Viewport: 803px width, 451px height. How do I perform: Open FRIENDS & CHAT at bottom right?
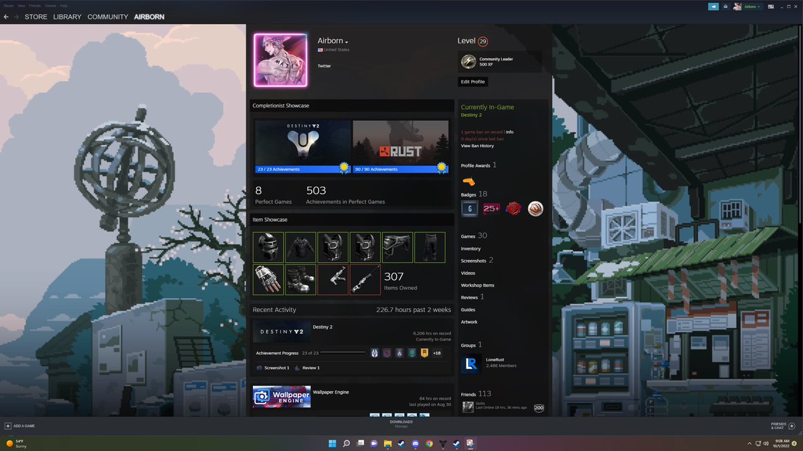(x=782, y=426)
